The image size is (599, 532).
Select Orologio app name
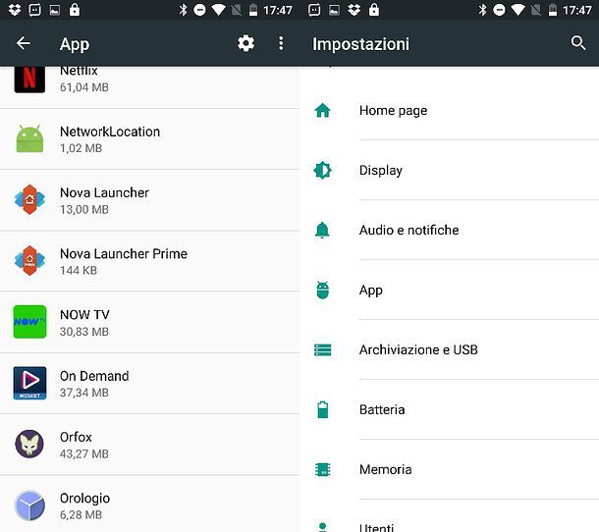84,499
